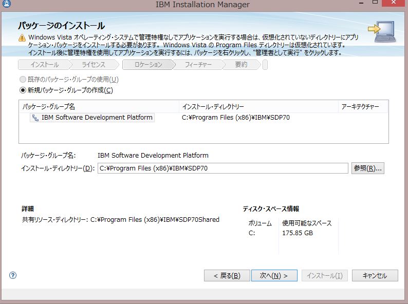
Task: Click the パッケージ・グループ名 column header
Action: pos(99,107)
